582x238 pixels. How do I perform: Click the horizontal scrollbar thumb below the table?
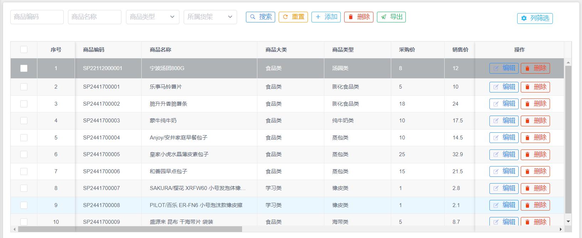click(x=130, y=229)
